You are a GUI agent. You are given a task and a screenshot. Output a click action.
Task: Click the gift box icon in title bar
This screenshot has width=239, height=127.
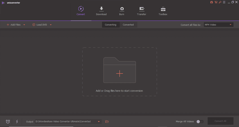[x=211, y=2]
